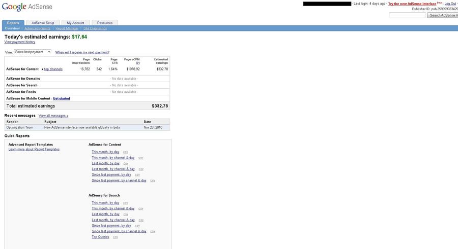Click the AdSense search input field
The height and width of the screenshot is (249, 458).
[408, 15]
